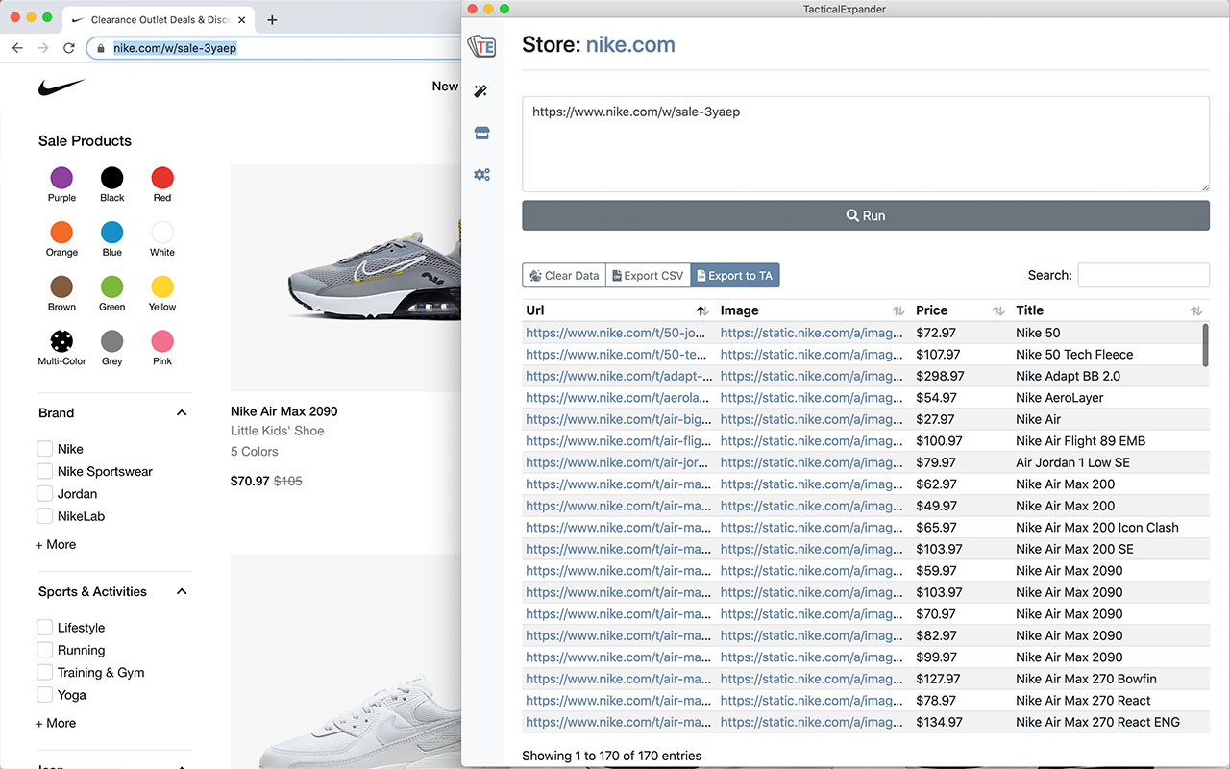
Task: Open the store sidebar icon
Action: [481, 134]
